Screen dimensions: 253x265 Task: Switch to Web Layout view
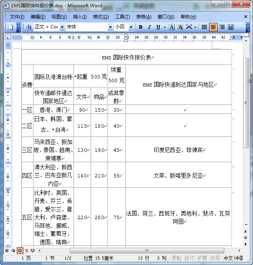[13, 250]
